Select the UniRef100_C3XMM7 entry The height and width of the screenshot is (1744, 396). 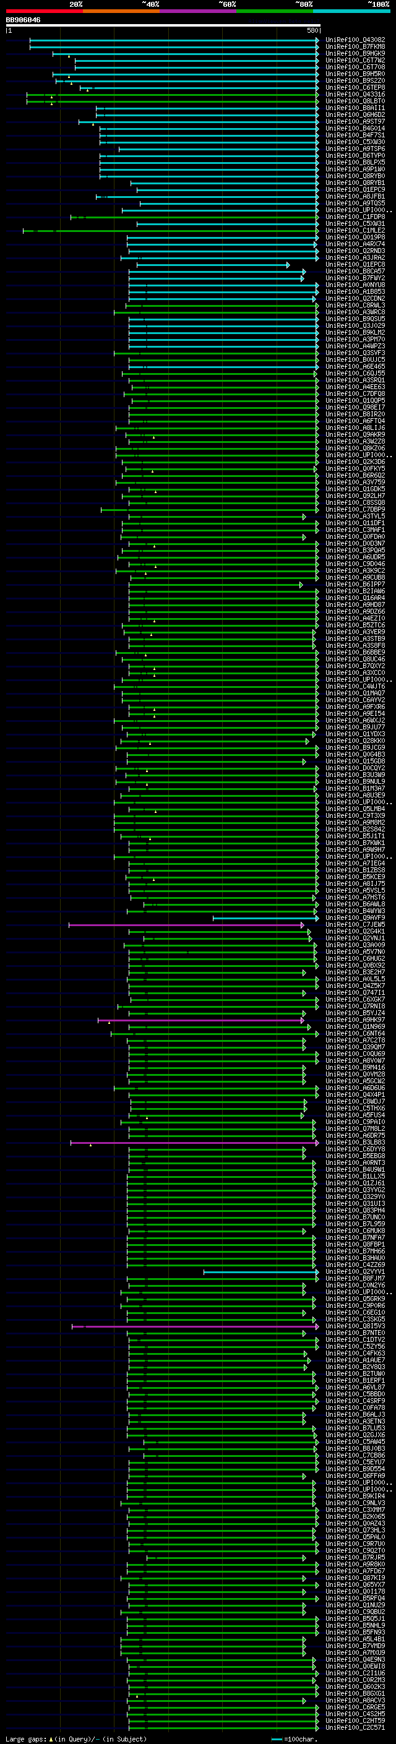point(355,1510)
